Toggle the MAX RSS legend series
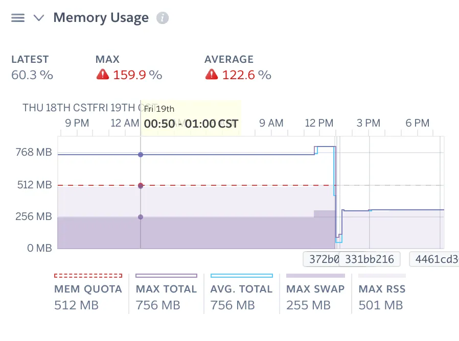The width and height of the screenshot is (459, 341). pos(381,289)
